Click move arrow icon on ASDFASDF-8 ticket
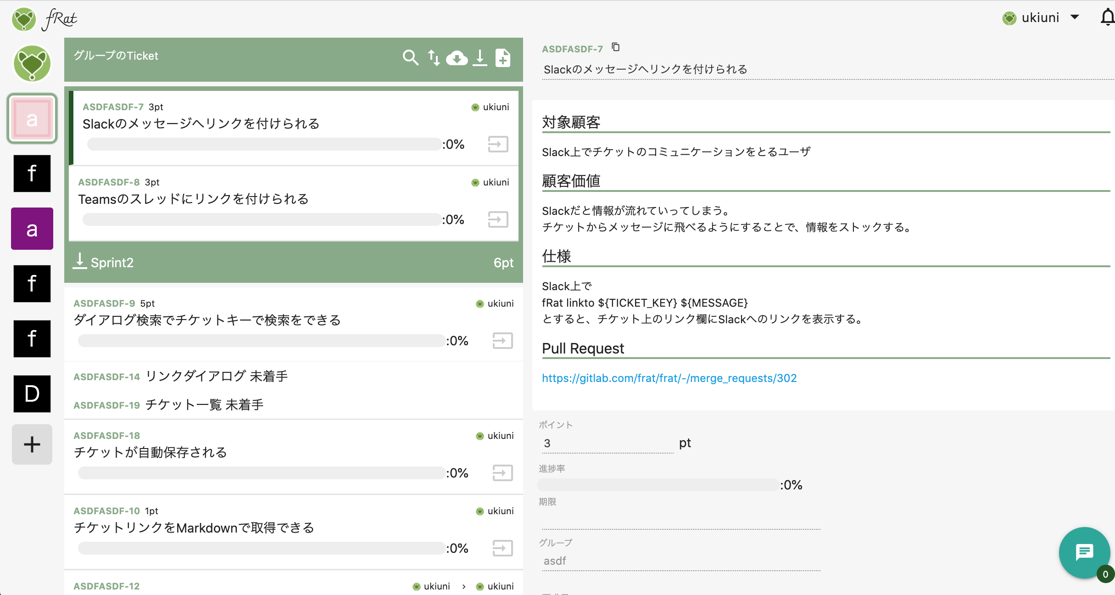Viewport: 1115px width, 595px height. (498, 219)
